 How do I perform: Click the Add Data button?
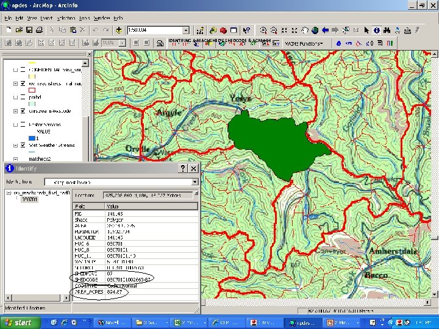coord(118,30)
